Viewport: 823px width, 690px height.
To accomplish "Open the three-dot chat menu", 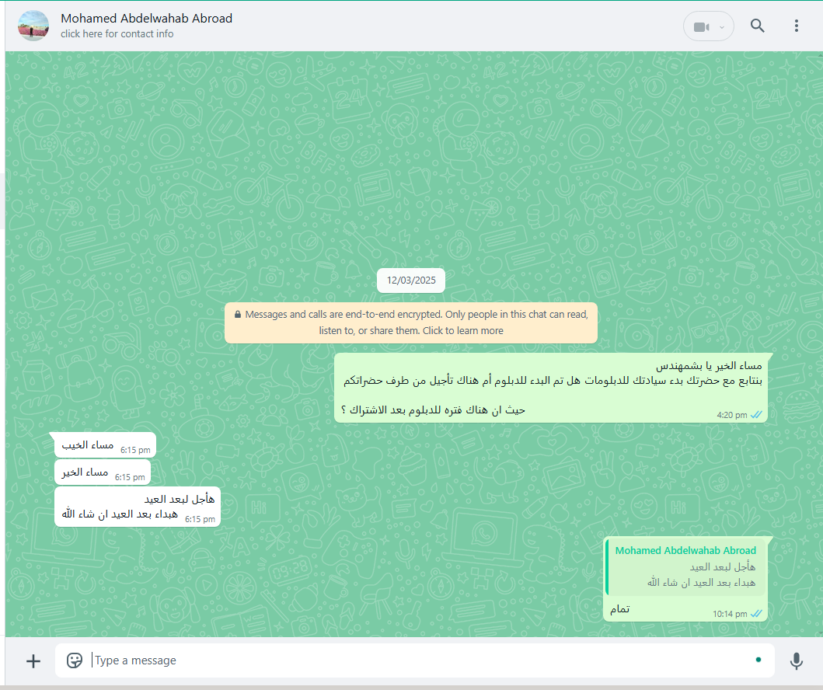I will point(797,26).
